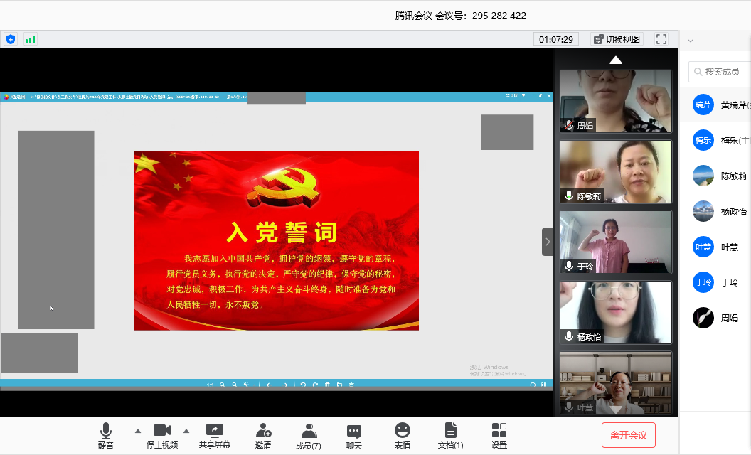
Task: Enter fullscreen mode with the fullscreen icon
Action: point(661,39)
